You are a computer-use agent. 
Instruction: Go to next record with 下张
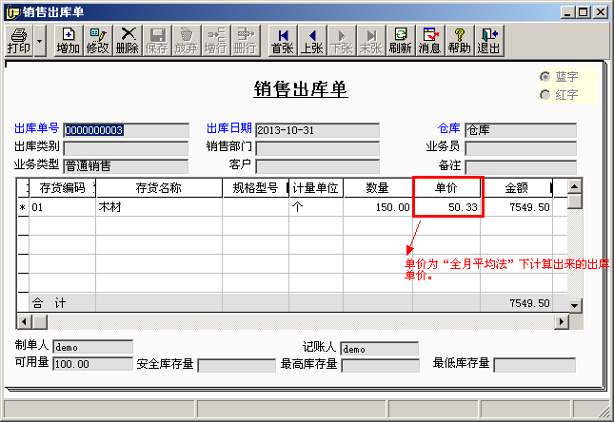[x=342, y=41]
